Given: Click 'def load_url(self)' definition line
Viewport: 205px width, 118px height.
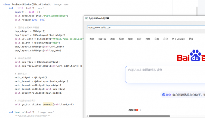Looking at the screenshot, I should 22,112.
